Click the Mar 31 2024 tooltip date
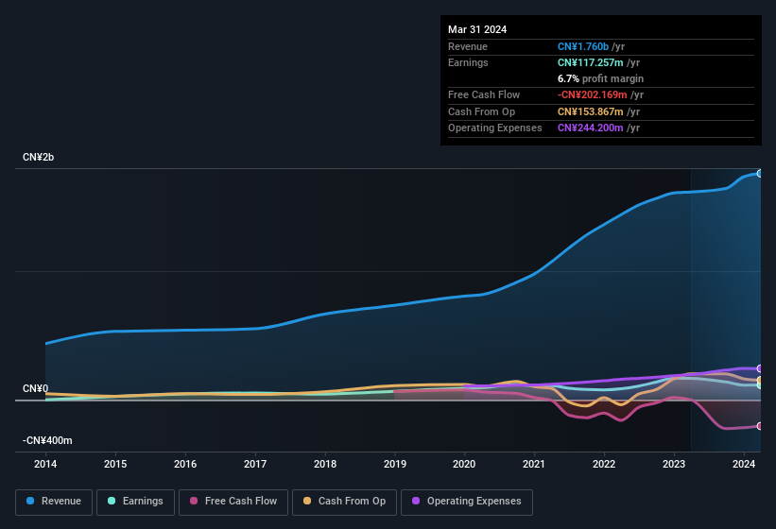Viewport: 776px width, 529px height. point(477,29)
